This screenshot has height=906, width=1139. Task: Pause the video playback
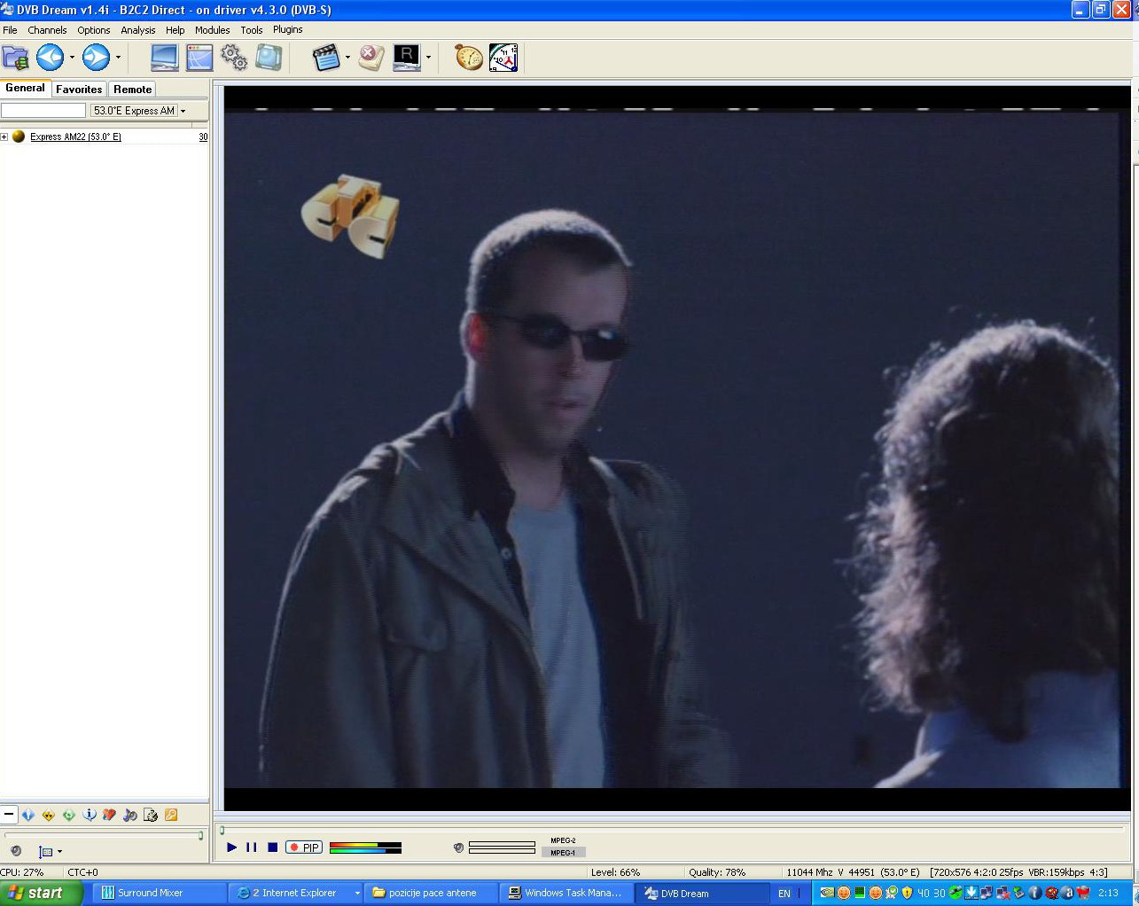coord(252,847)
